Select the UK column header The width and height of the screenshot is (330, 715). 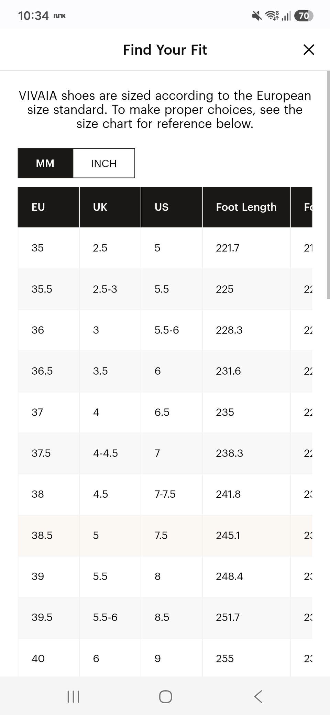110,207
